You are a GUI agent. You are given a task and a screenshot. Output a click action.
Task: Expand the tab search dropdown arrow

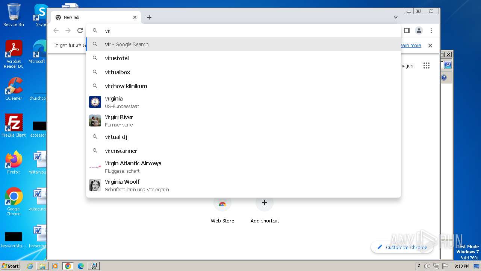(396, 17)
